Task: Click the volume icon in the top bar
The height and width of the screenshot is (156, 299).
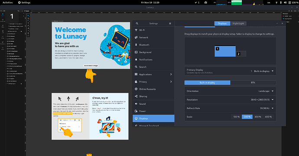Action: [x=285, y=3]
